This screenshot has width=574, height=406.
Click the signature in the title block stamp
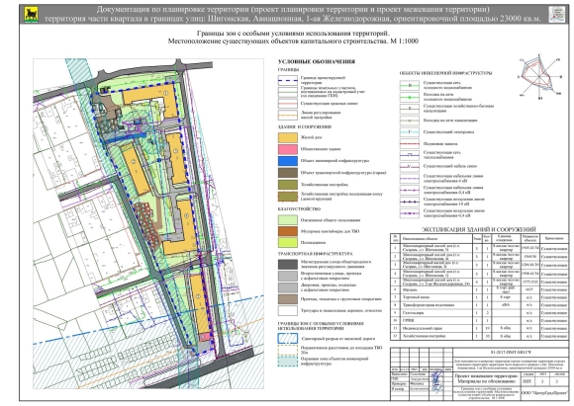point(436,382)
